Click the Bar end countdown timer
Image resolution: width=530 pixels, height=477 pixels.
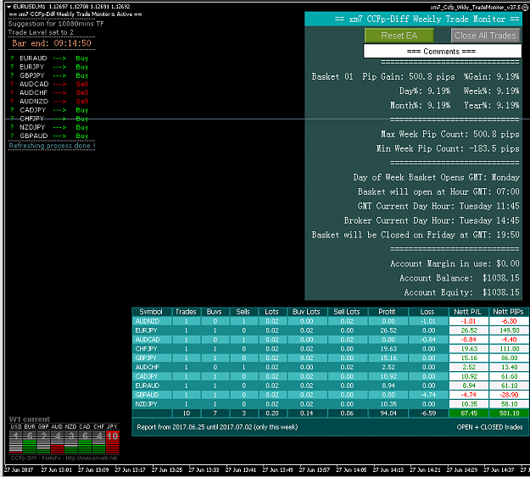point(52,43)
